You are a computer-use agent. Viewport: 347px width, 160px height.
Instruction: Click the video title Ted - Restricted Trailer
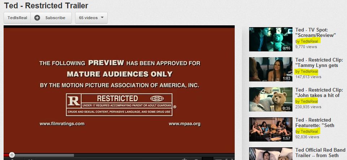(x=46, y=5)
